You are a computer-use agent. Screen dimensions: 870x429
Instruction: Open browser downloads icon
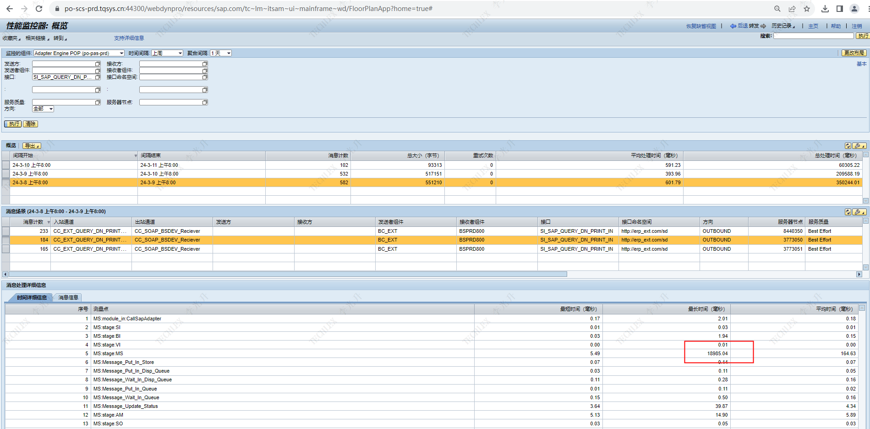pos(825,9)
